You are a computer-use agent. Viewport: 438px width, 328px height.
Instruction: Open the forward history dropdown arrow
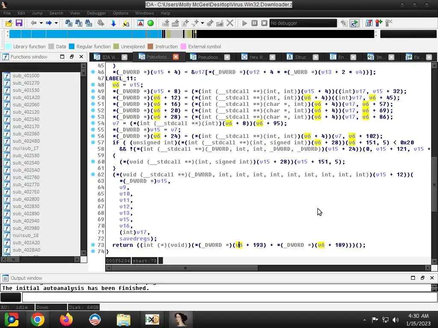pos(56,23)
